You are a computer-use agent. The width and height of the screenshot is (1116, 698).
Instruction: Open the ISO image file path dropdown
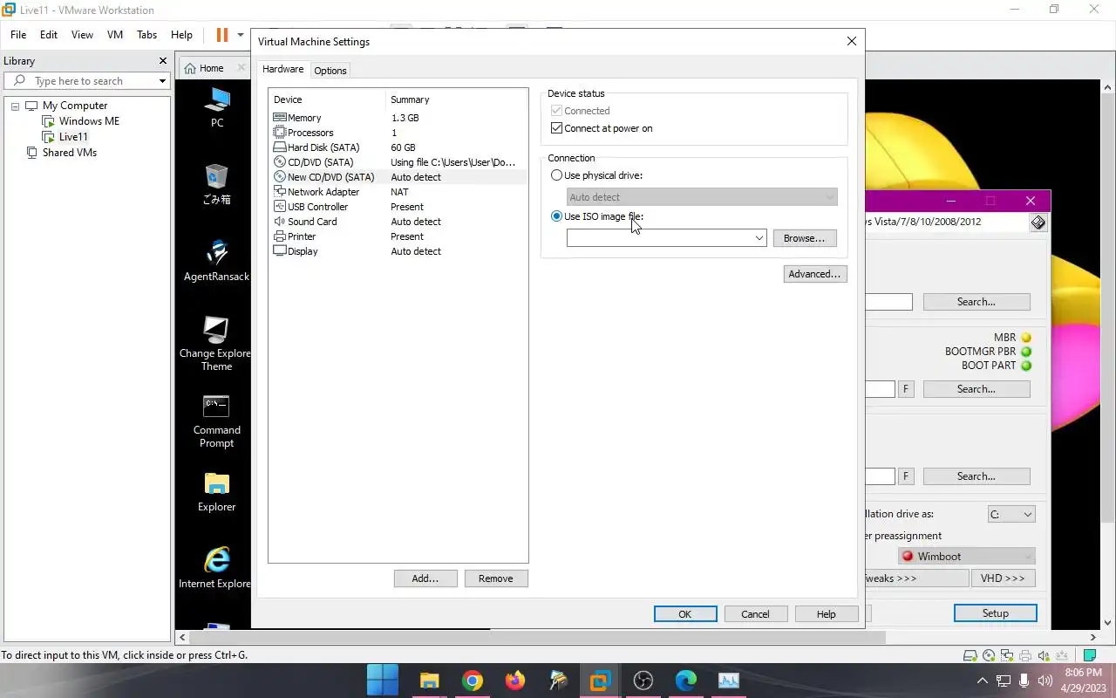759,238
